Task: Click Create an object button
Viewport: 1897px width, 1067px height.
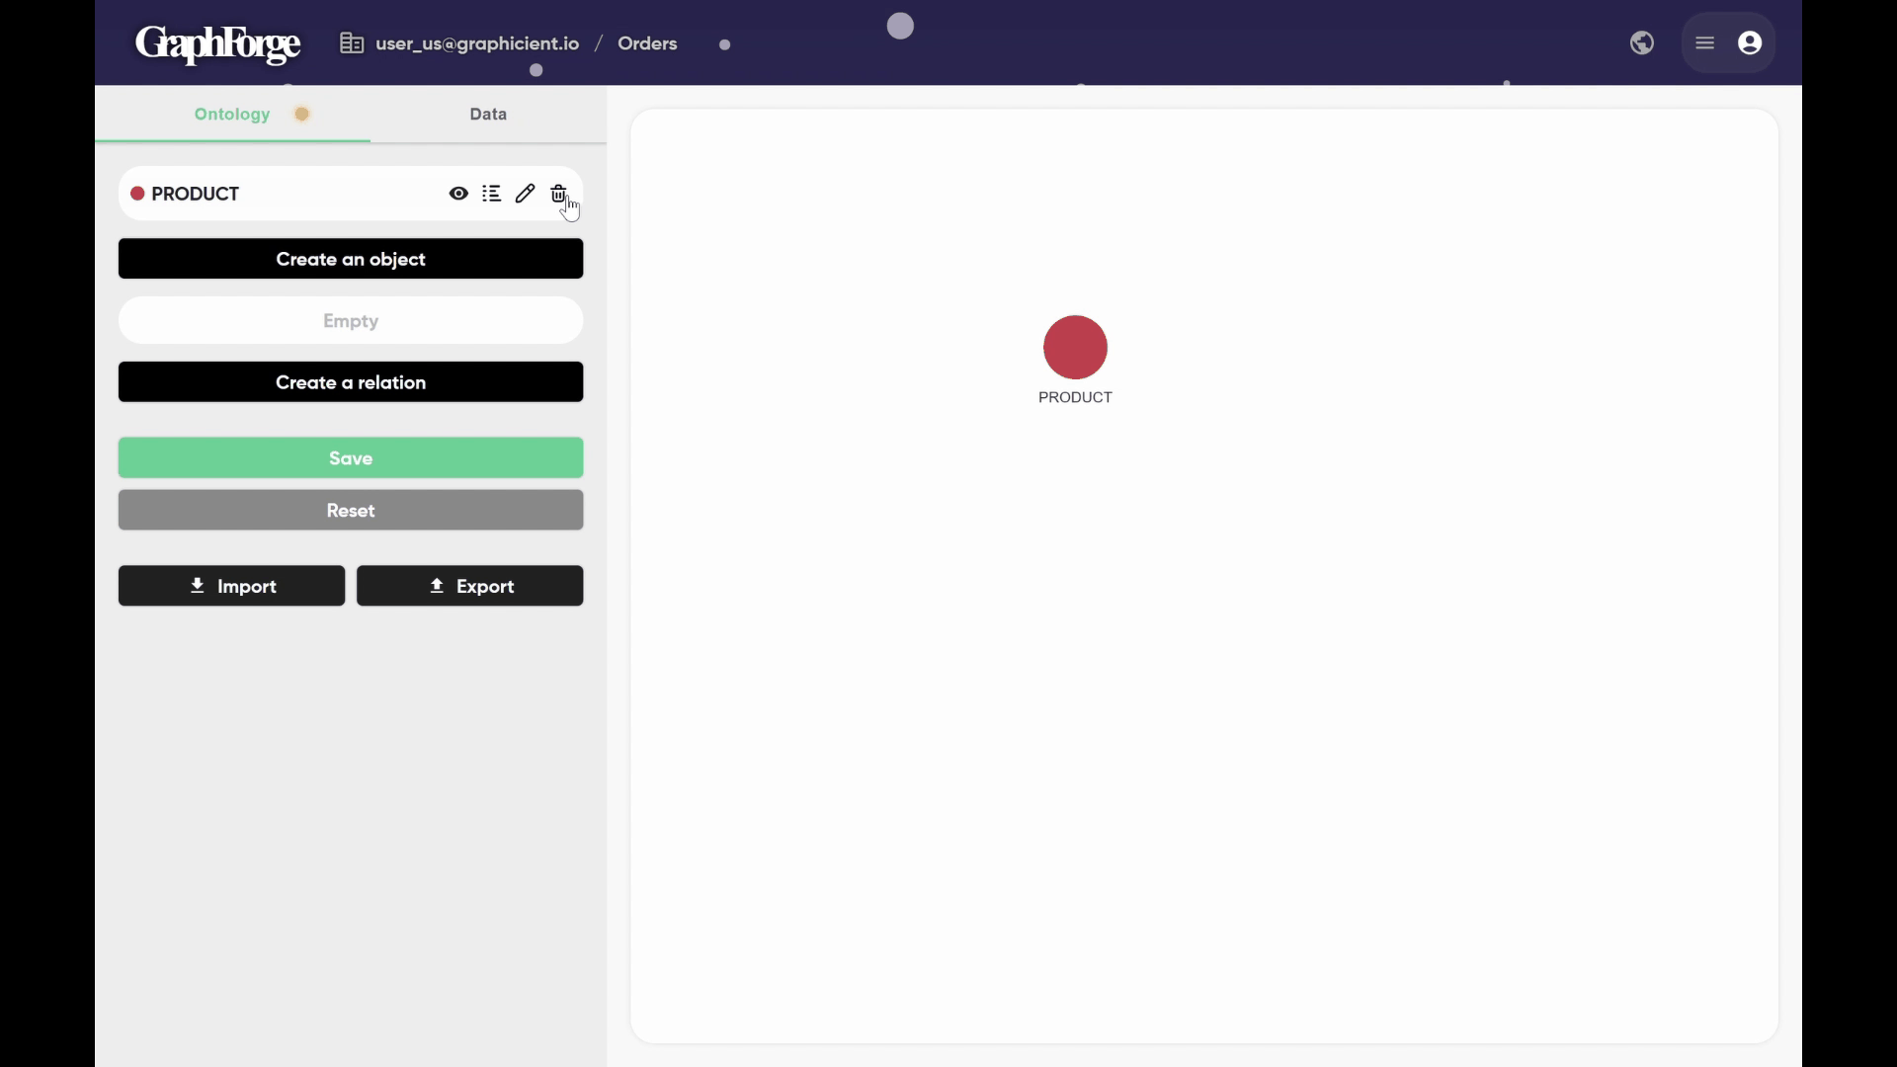Action: coord(351,259)
